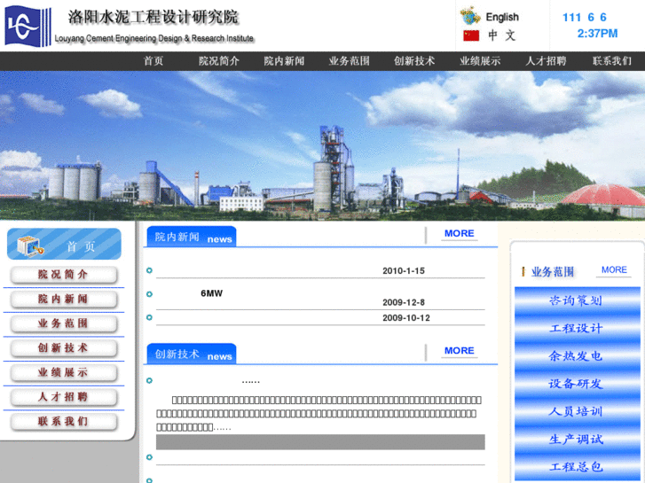Click the globe icon beside English

470,16
